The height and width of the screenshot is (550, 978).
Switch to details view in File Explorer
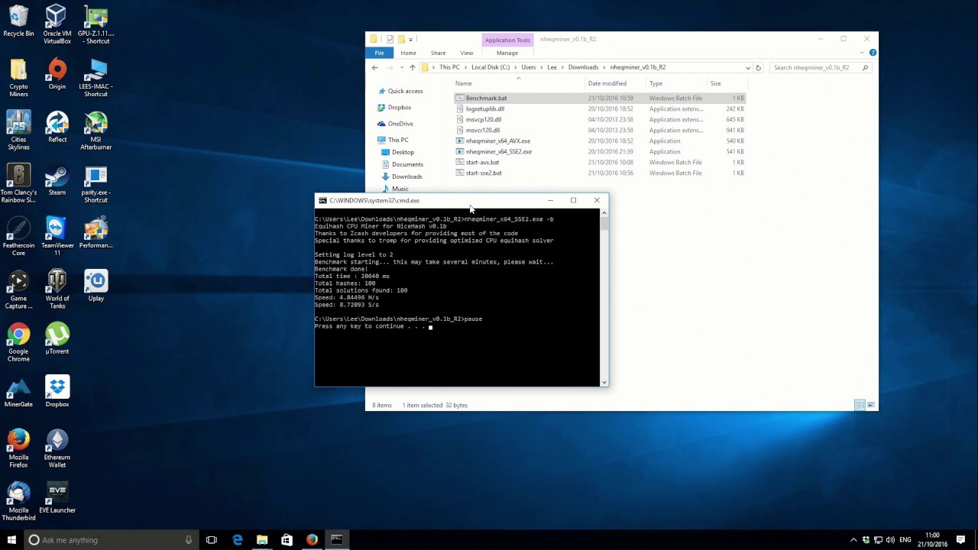(860, 405)
